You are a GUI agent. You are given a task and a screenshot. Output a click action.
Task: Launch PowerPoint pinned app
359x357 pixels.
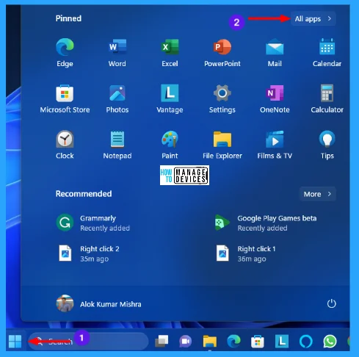[222, 52]
